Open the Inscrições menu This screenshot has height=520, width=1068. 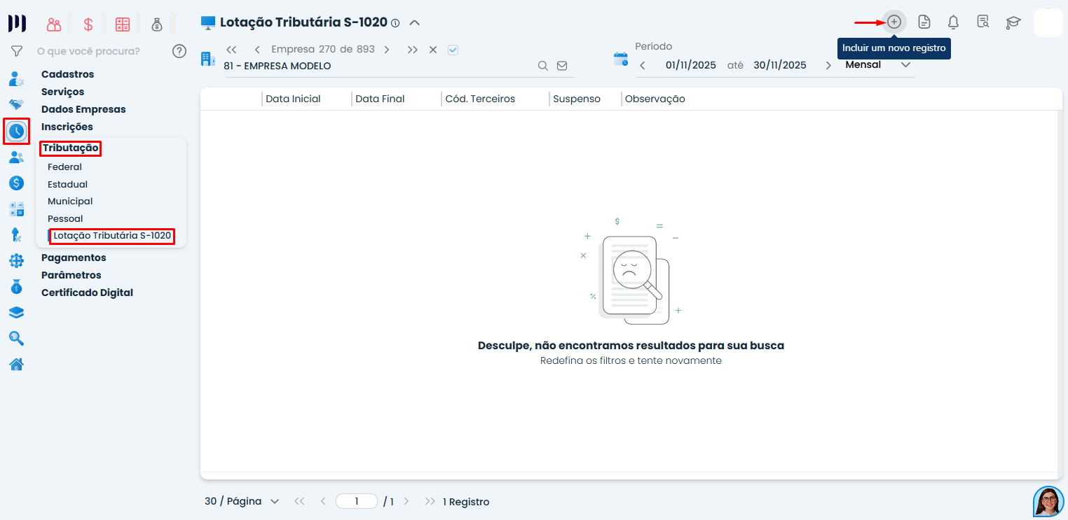pos(67,127)
